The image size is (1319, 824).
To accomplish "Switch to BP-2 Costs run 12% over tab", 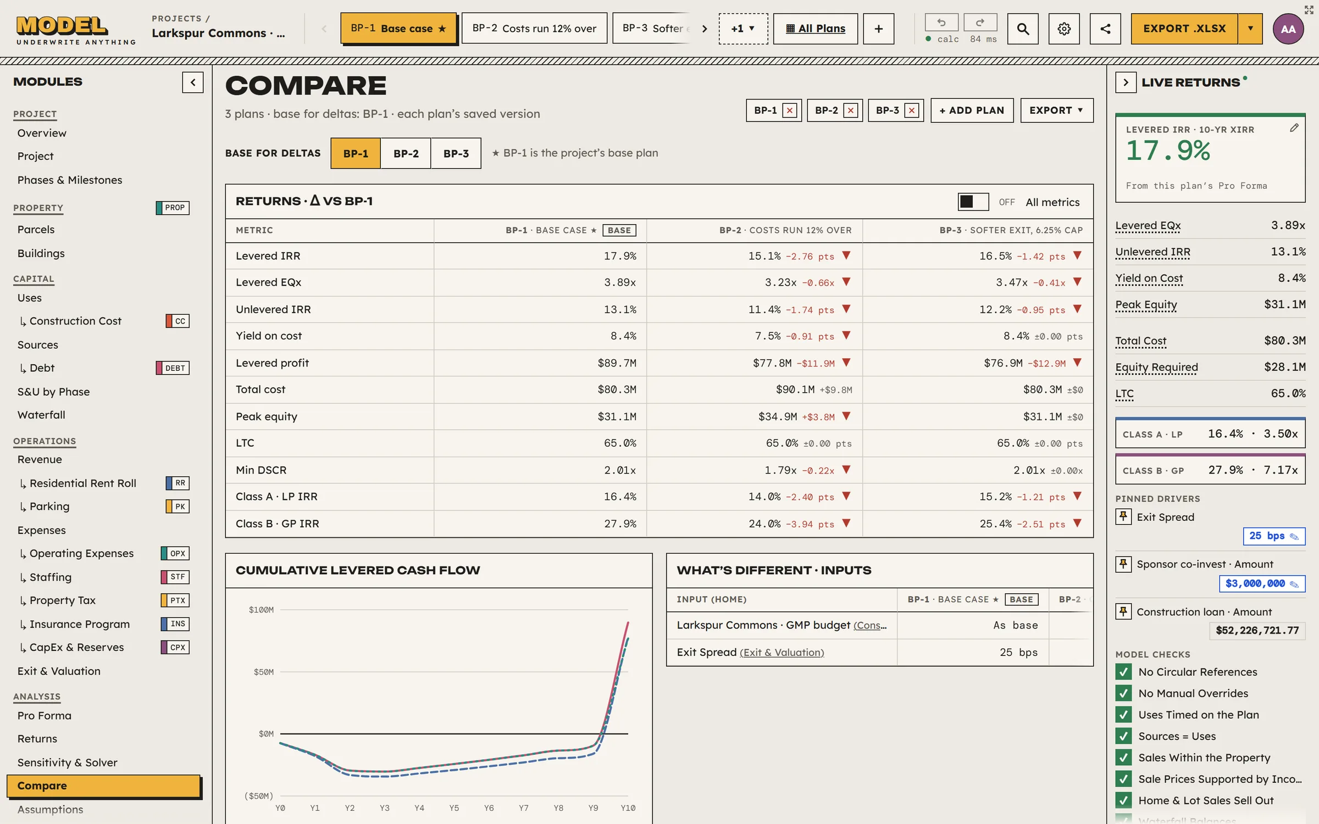I will (x=534, y=29).
